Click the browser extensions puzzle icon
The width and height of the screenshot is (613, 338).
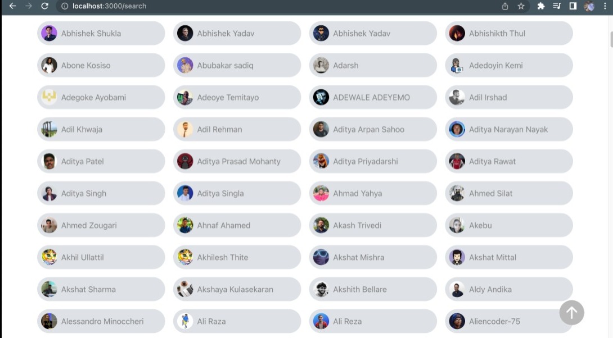pyautogui.click(x=540, y=7)
